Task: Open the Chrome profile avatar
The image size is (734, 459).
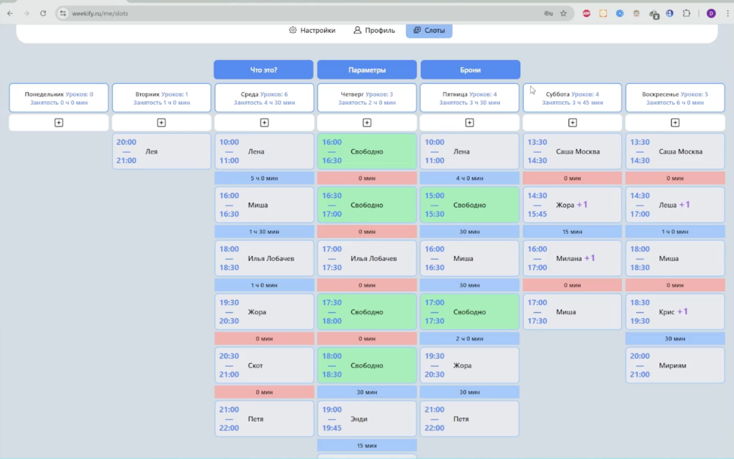Action: pos(711,14)
